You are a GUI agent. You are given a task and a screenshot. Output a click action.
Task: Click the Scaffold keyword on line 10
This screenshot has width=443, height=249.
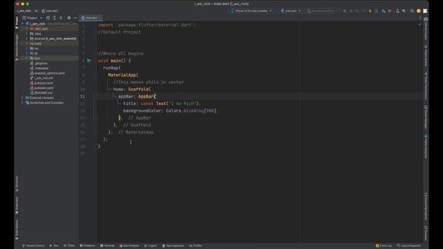click(x=138, y=89)
